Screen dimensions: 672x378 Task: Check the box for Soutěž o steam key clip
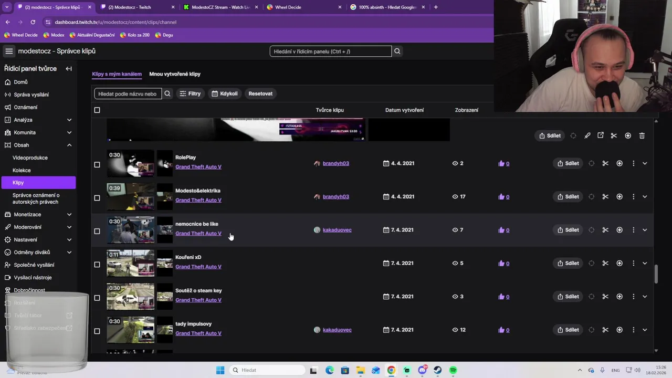97,298
